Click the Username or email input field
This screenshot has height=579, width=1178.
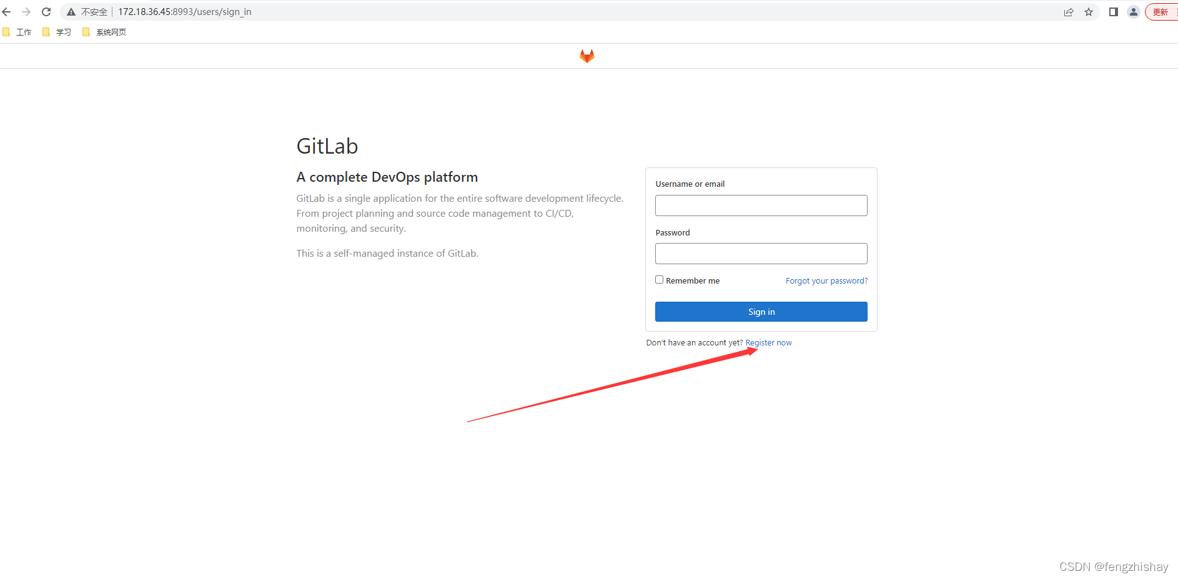click(x=761, y=205)
